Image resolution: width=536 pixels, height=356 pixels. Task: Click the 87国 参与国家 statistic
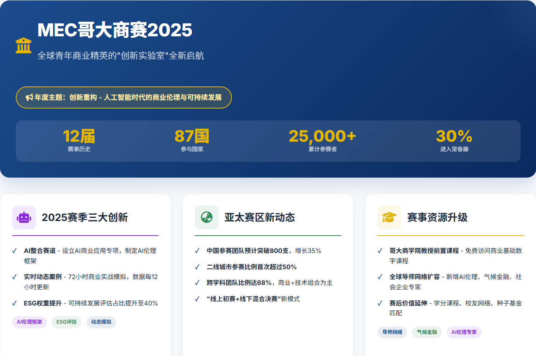192,141
